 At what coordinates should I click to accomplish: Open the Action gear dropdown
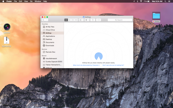click(87, 20)
